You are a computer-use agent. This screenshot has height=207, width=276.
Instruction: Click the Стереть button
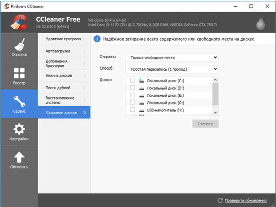[205, 124]
